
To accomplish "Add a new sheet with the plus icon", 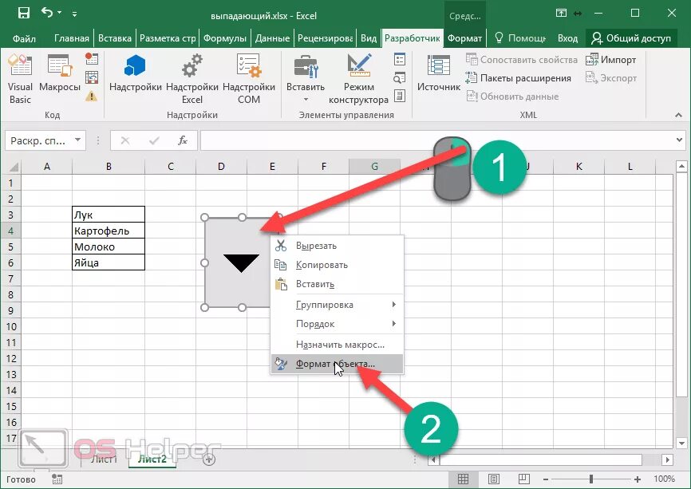I will (x=209, y=459).
